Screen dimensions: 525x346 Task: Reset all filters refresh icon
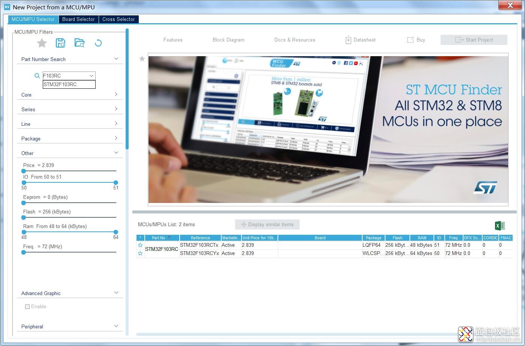tap(98, 43)
